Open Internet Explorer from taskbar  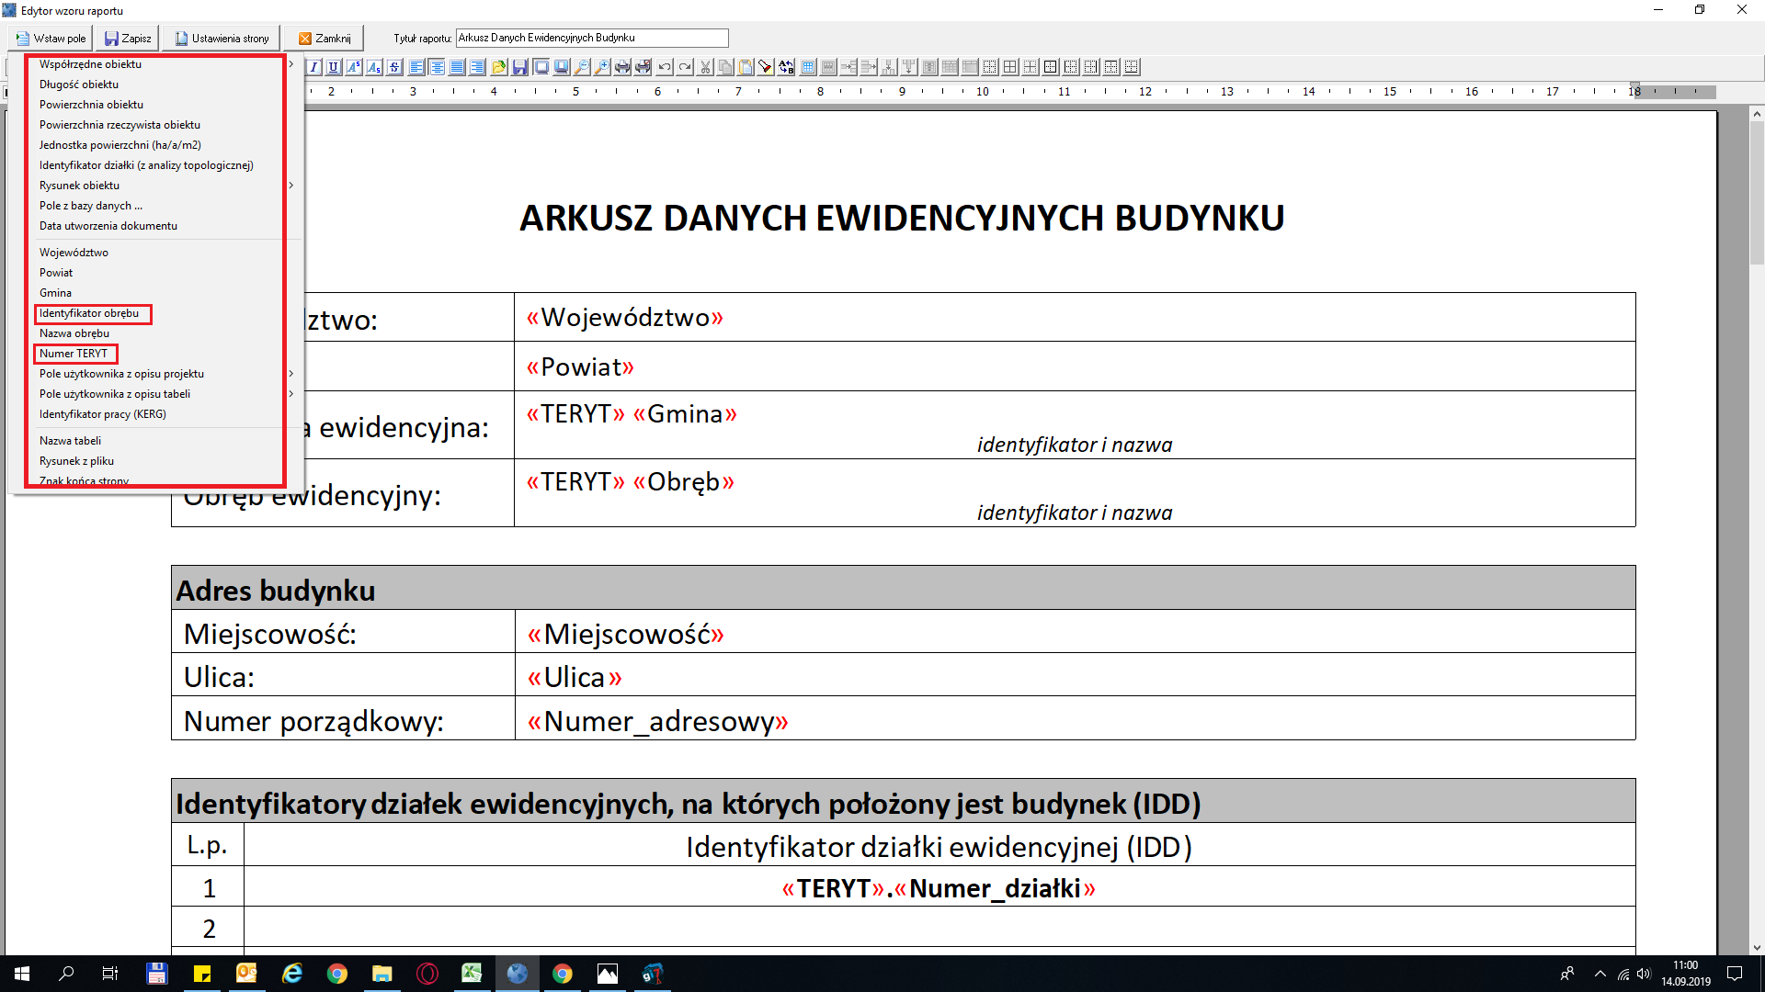click(x=292, y=974)
